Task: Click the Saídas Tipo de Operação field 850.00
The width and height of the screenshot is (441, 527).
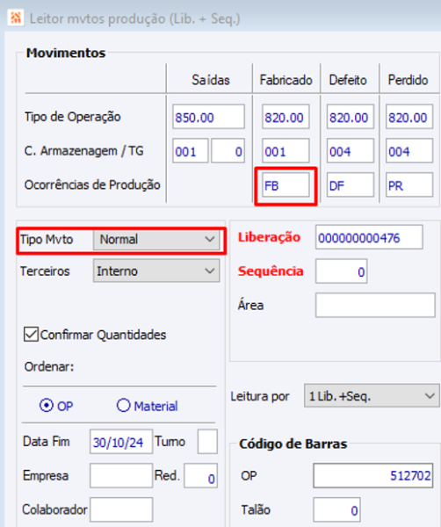Action: tap(208, 118)
